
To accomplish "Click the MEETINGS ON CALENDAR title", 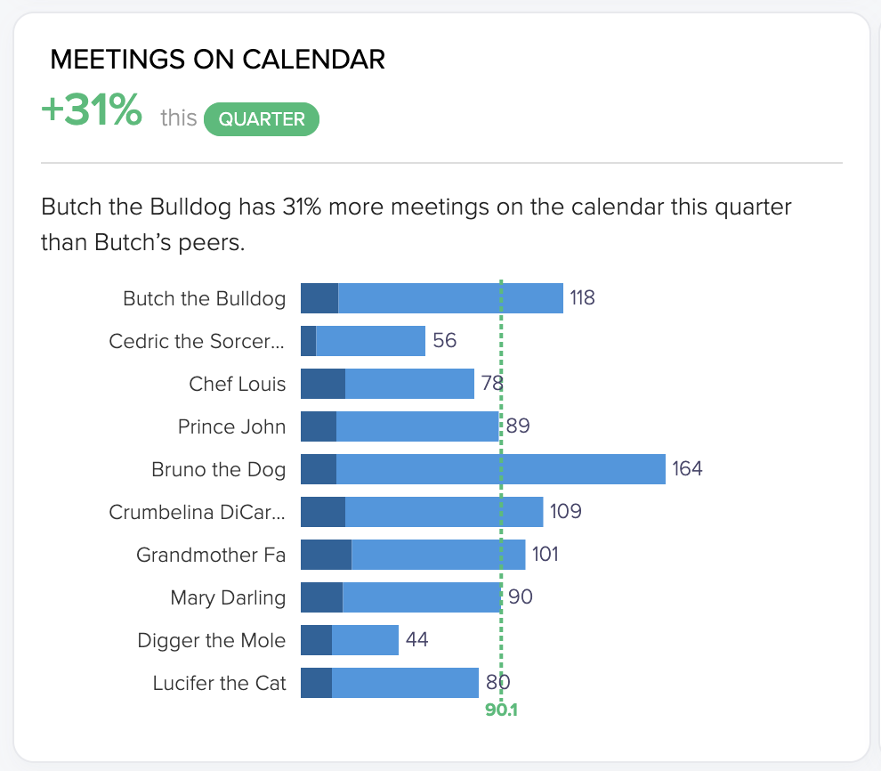I will point(217,59).
